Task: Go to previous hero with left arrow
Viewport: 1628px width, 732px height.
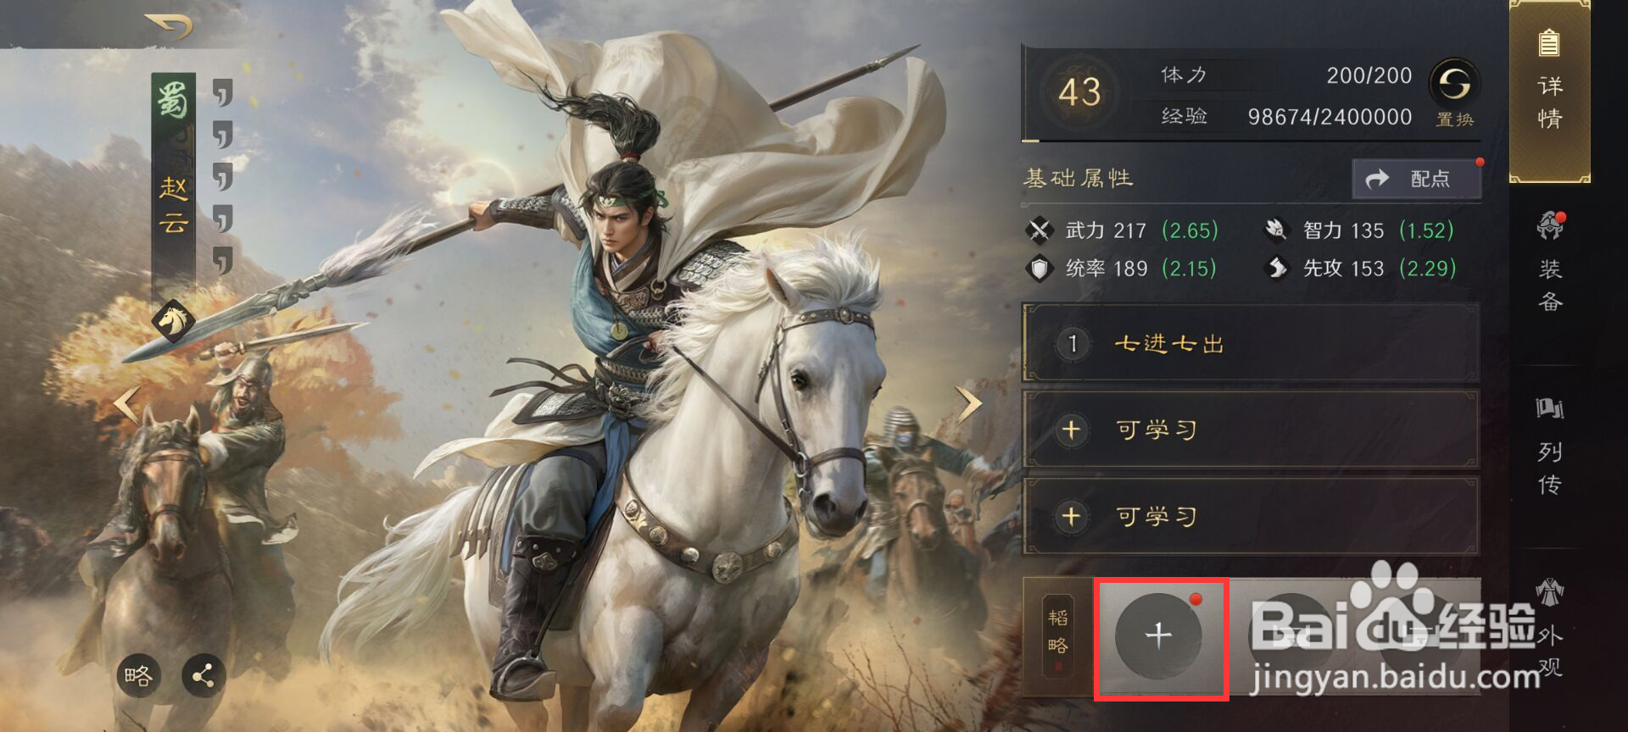Action: pyautogui.click(x=127, y=405)
